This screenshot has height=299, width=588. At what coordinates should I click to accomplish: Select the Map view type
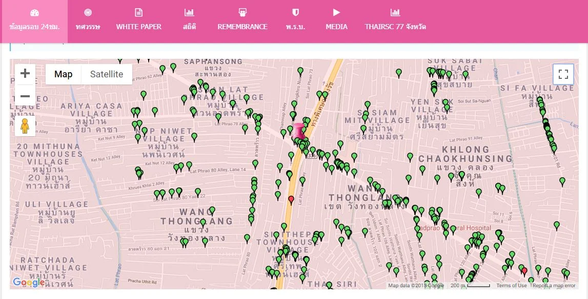pyautogui.click(x=64, y=74)
